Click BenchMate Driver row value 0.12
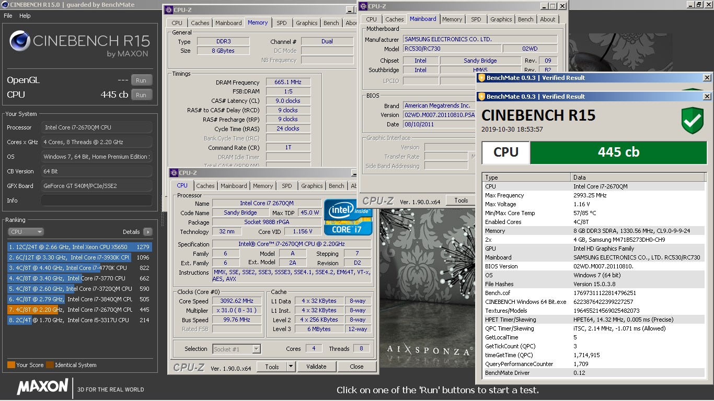This screenshot has width=714, height=401. [x=579, y=373]
